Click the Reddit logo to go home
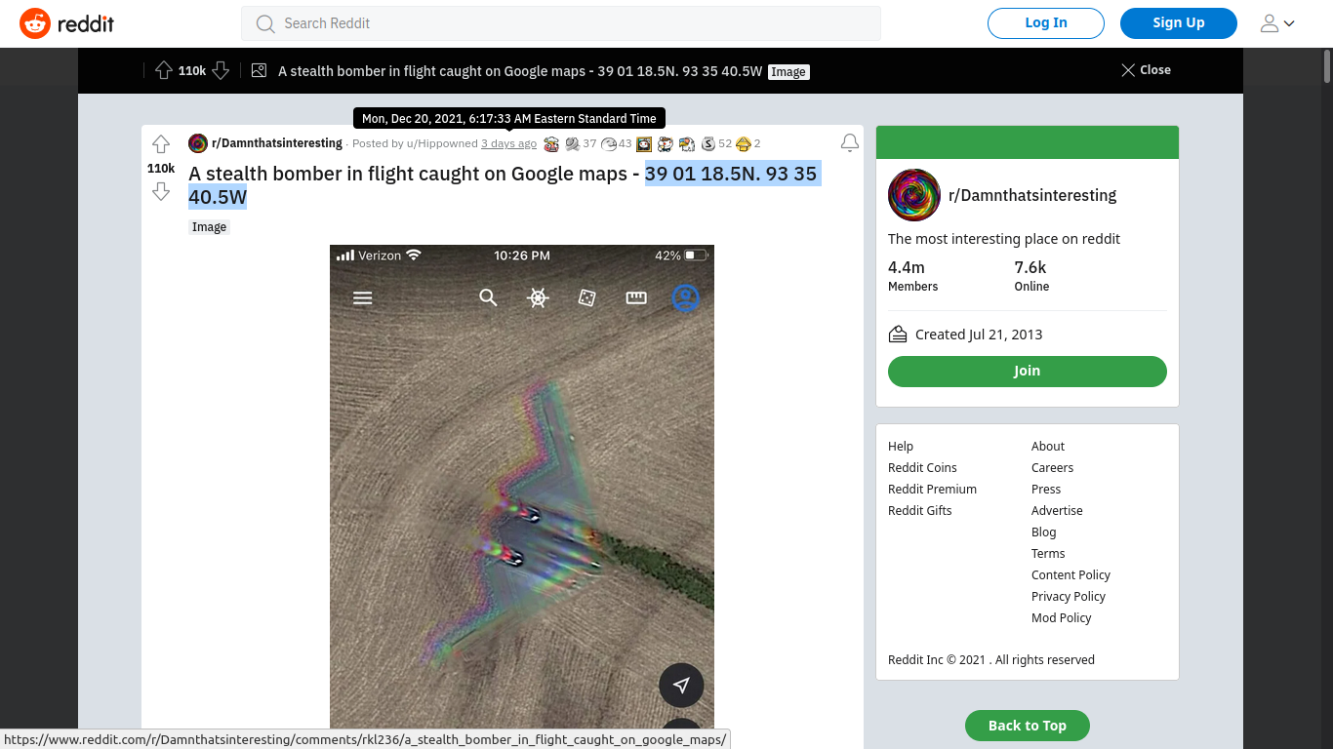 67,23
